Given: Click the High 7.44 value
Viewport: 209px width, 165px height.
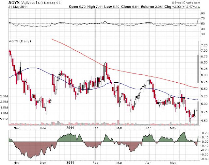Looking at the screenshot, I should point(95,7).
